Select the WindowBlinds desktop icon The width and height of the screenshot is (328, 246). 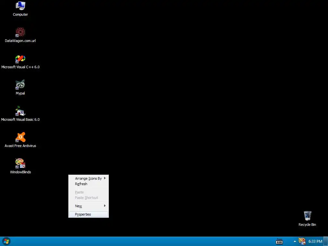20,163
